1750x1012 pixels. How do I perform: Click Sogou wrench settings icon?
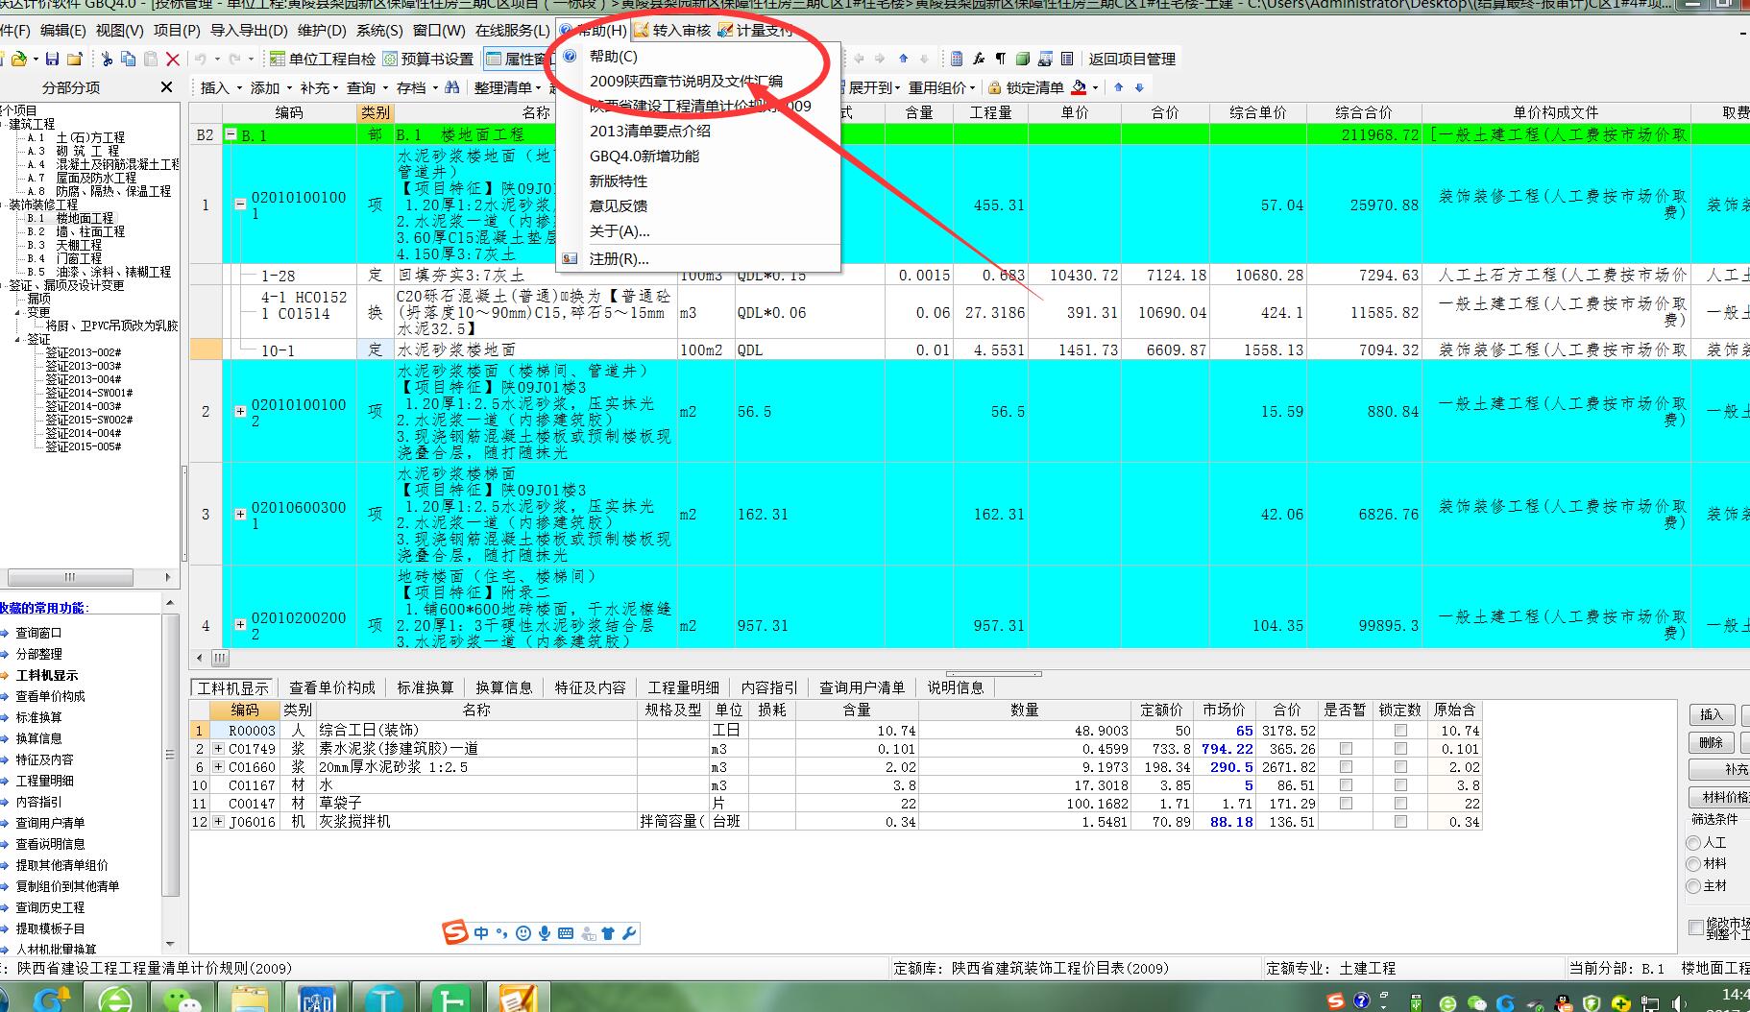(629, 933)
